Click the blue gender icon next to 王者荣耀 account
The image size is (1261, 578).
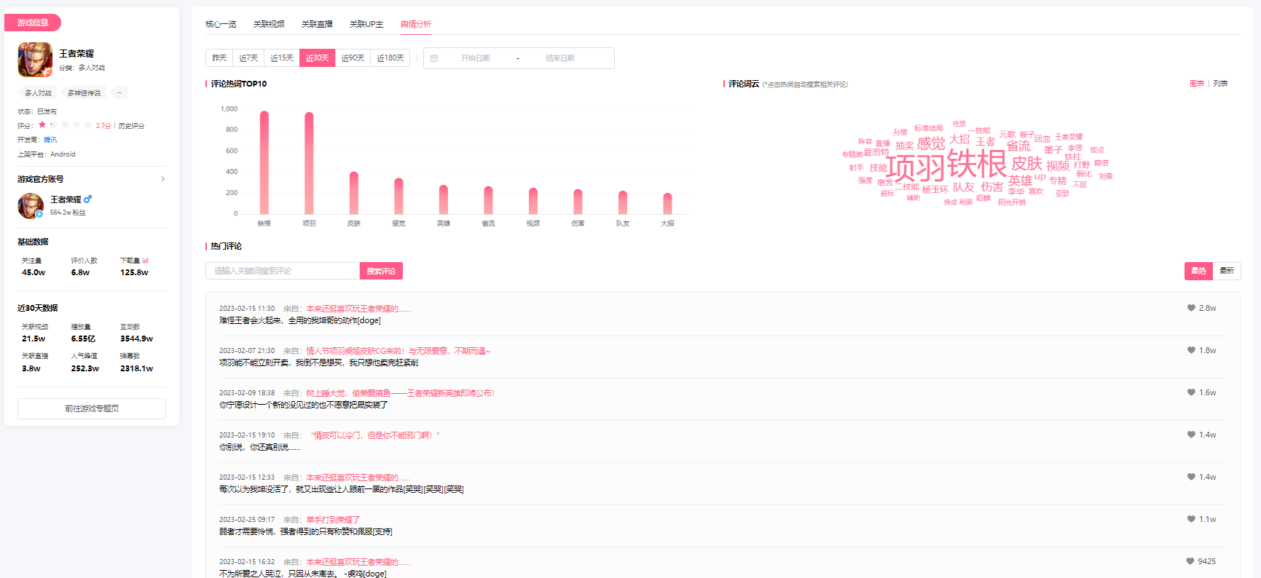click(x=88, y=199)
